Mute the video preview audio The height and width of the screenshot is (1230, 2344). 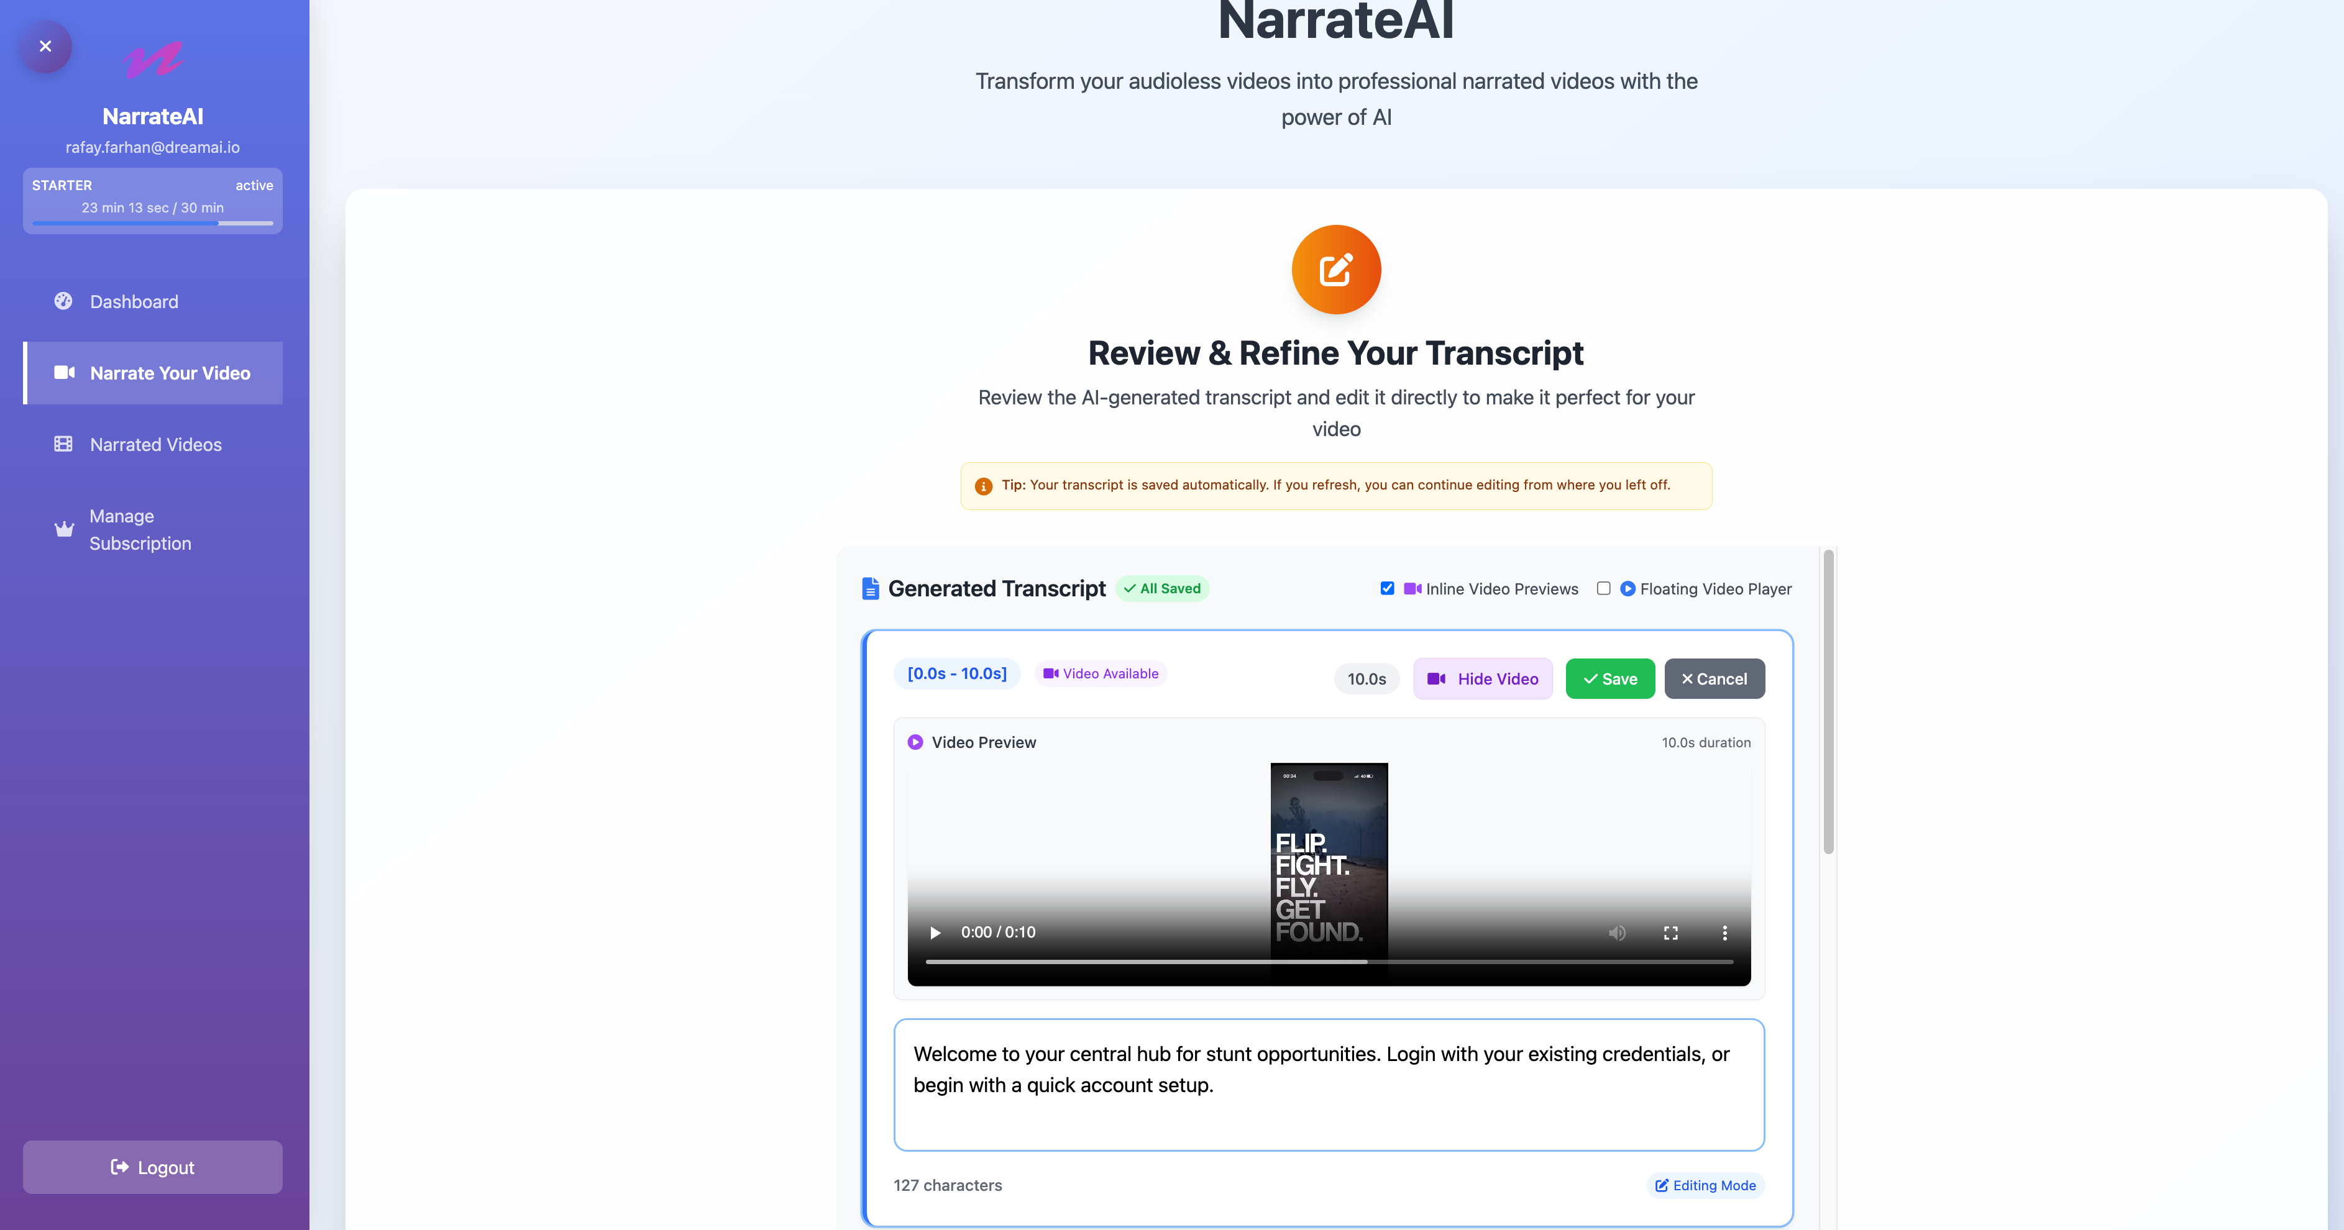(1618, 932)
